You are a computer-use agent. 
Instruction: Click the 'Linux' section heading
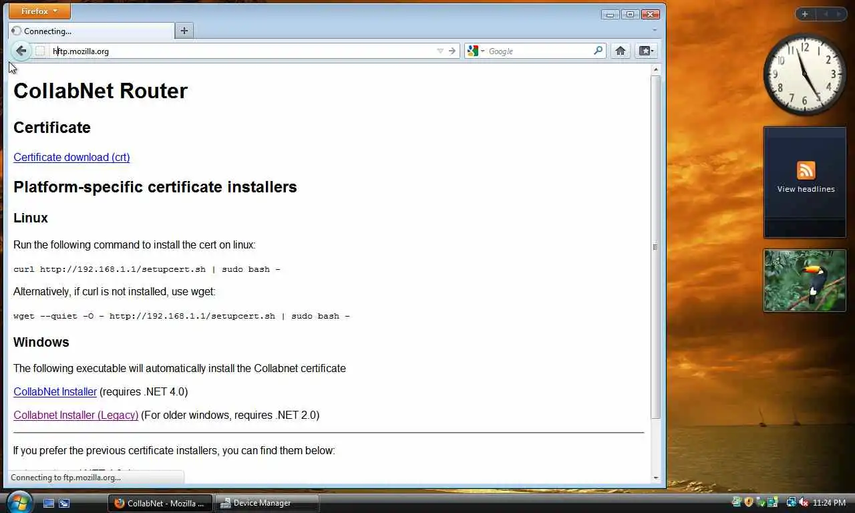pos(30,218)
